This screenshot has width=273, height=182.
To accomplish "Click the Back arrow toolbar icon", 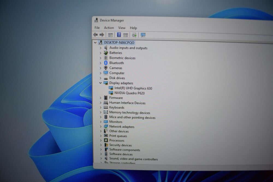I will pyautogui.click(x=95, y=35).
